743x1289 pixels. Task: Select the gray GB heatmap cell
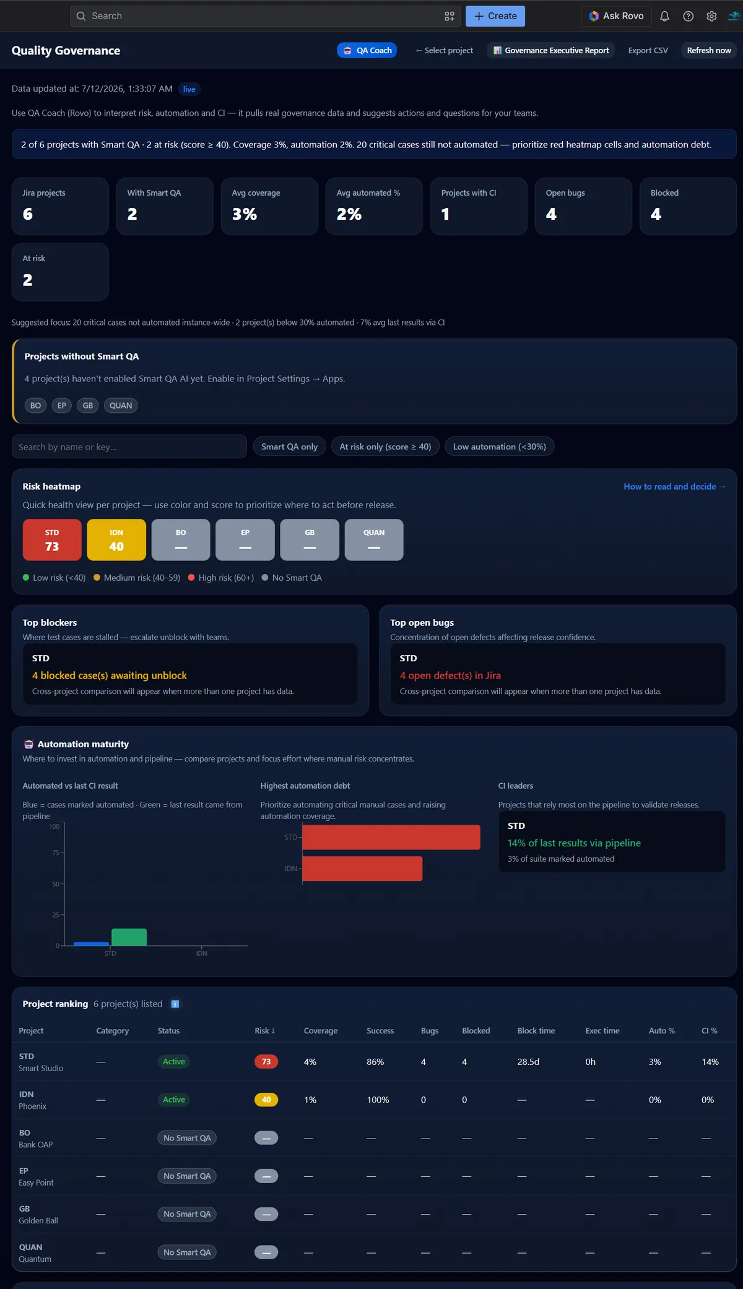(x=310, y=540)
